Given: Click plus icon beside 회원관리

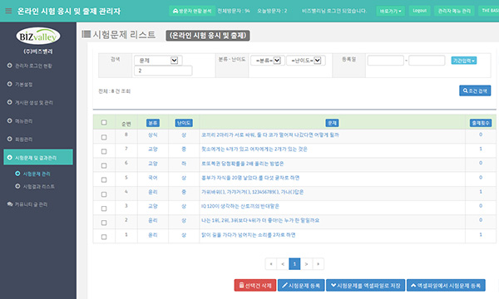Looking at the screenshot, I should coord(9,139).
